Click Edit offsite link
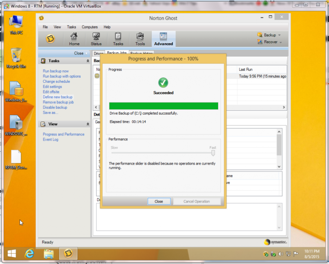The image size is (329, 264). pos(51,92)
